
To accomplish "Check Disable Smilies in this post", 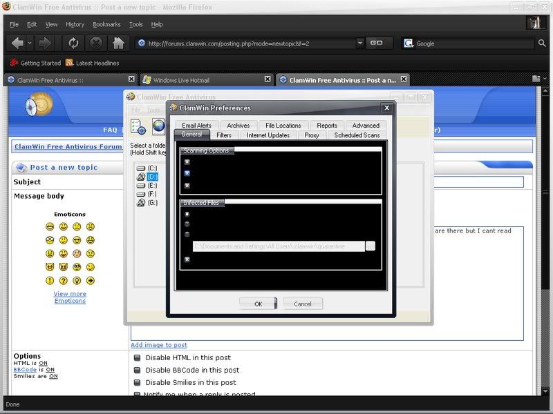I will [x=137, y=382].
